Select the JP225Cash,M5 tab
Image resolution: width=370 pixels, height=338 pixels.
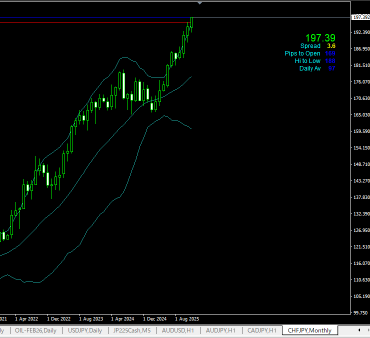click(x=132, y=330)
